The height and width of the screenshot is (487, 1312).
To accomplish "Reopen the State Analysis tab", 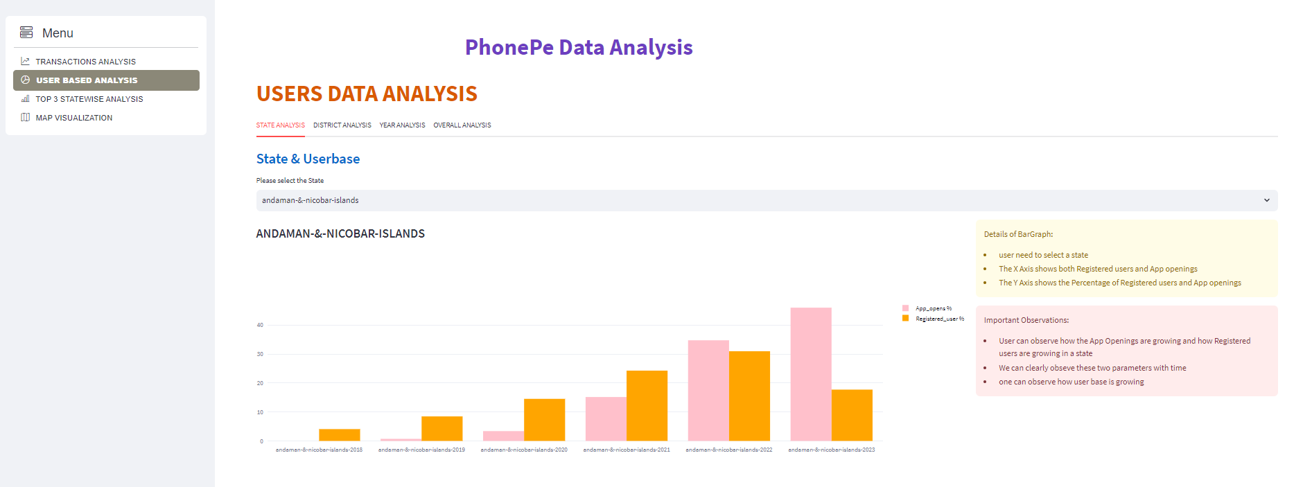I will 280,125.
